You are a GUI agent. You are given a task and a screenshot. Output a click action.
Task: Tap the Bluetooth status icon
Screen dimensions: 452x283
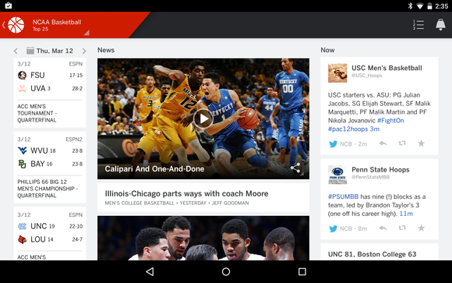410,5
